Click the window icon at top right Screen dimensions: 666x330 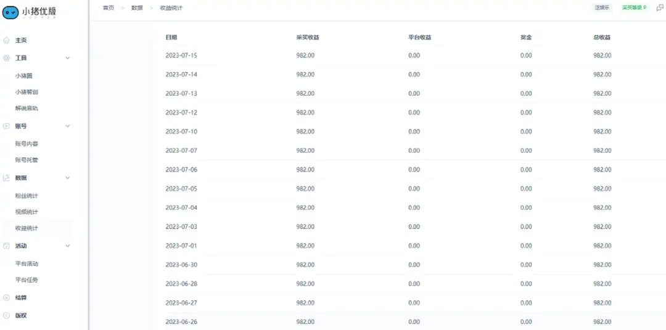tap(660, 8)
